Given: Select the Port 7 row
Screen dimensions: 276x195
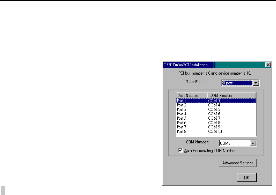Looking at the screenshot, I should pos(216,127).
